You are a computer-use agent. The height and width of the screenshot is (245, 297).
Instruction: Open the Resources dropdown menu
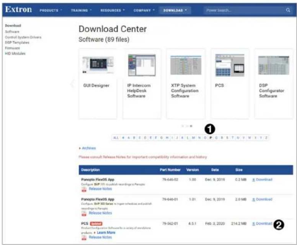click(113, 10)
